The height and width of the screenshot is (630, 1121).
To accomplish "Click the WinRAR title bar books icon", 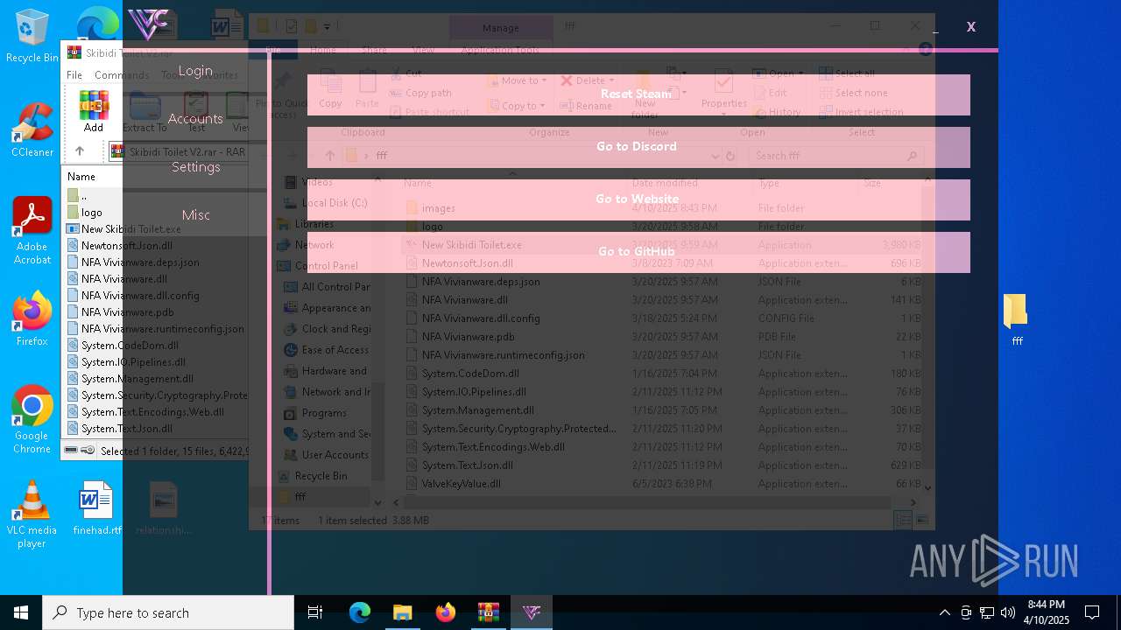I will pyautogui.click(x=74, y=53).
